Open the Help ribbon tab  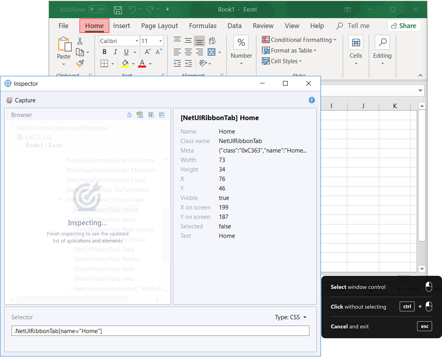pyautogui.click(x=317, y=26)
